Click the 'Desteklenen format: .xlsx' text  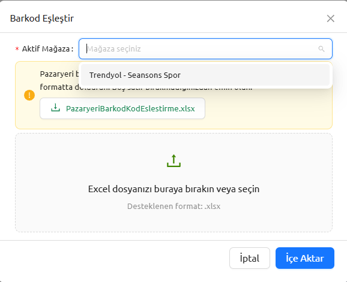point(173,207)
